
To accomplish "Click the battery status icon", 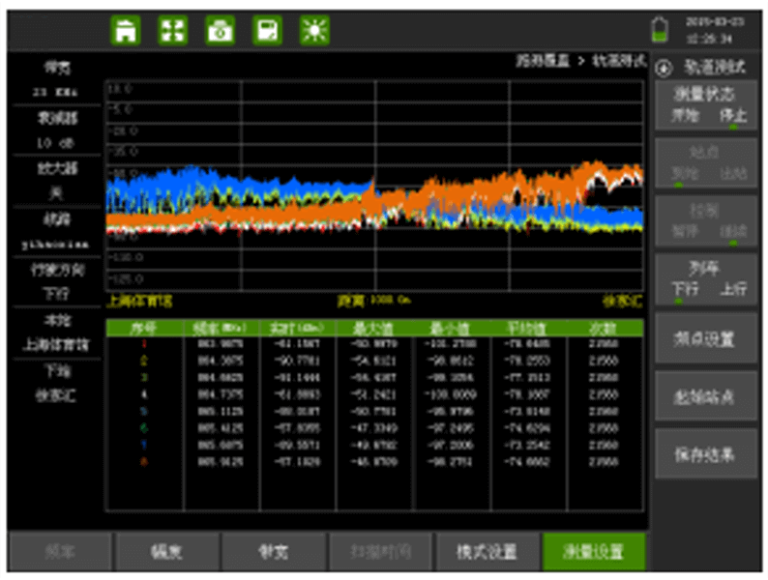I will [x=660, y=29].
